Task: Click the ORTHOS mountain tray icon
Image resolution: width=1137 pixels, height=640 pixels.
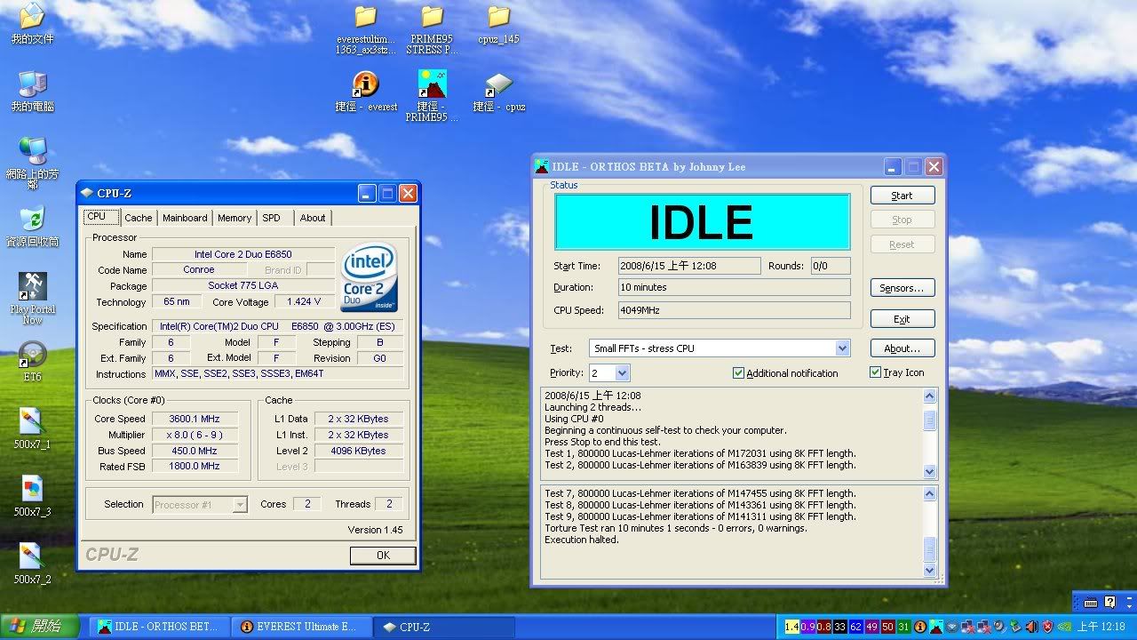Action: coord(936,627)
